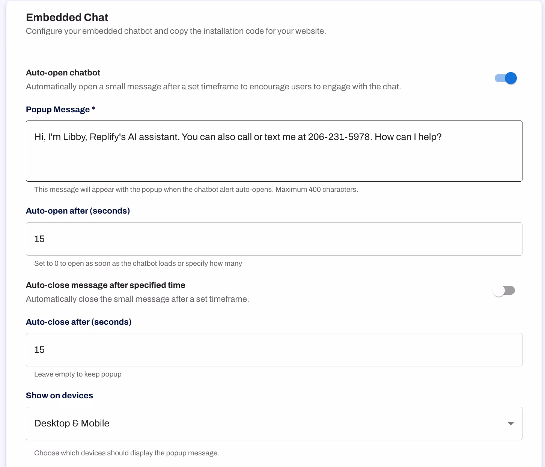Select the value 15 in auto-open field

point(39,239)
